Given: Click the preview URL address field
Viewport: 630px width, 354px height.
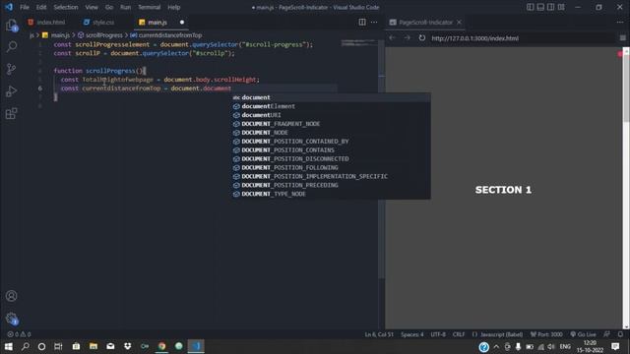Looking at the screenshot, I should 522,37.
